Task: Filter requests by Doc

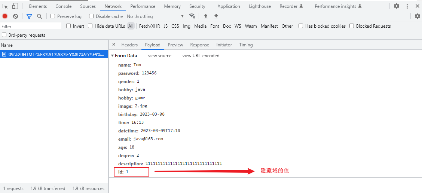Action: 227,26
